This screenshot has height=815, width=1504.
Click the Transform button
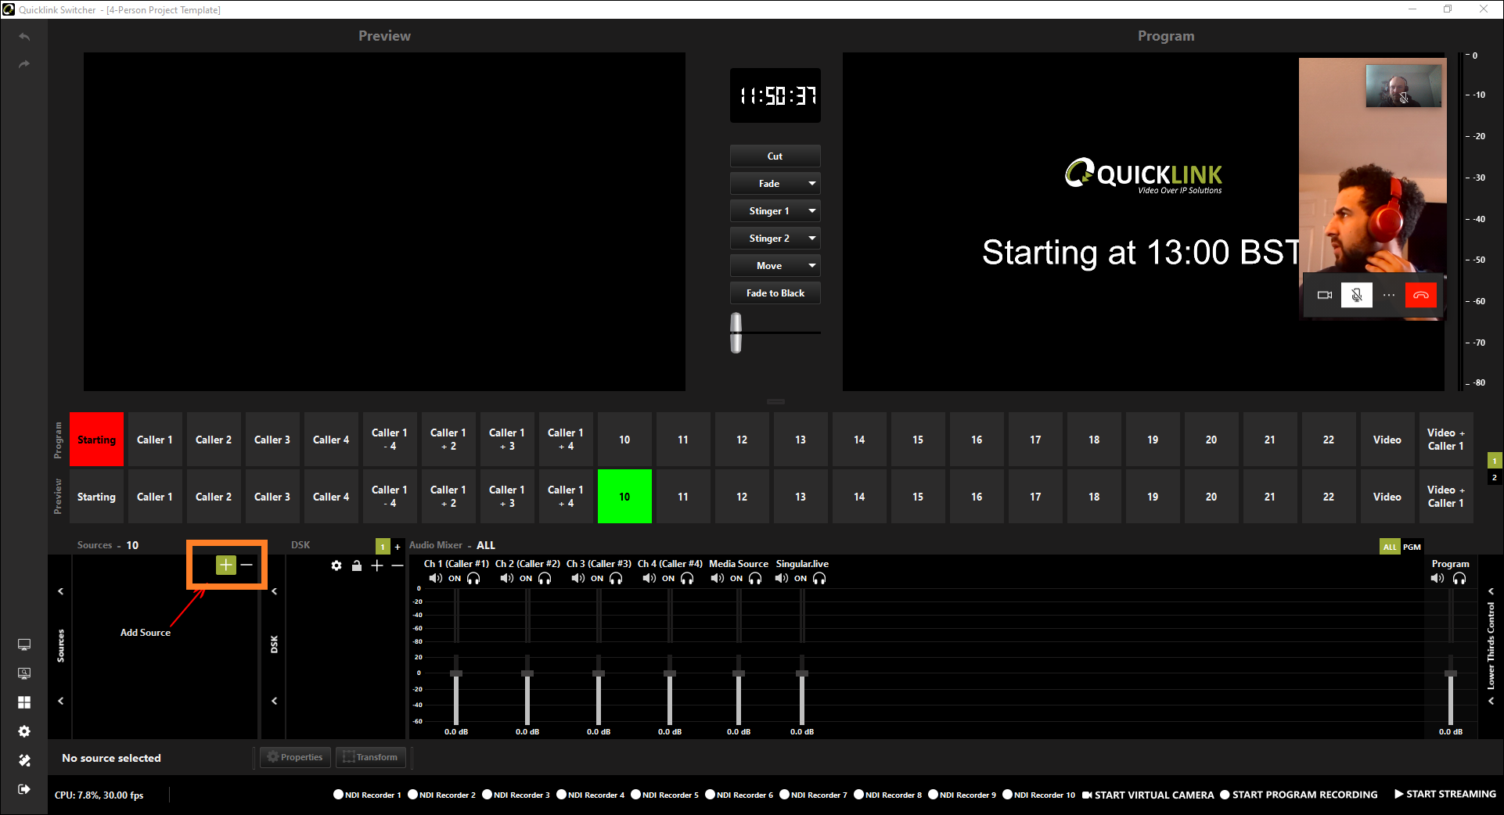point(371,757)
